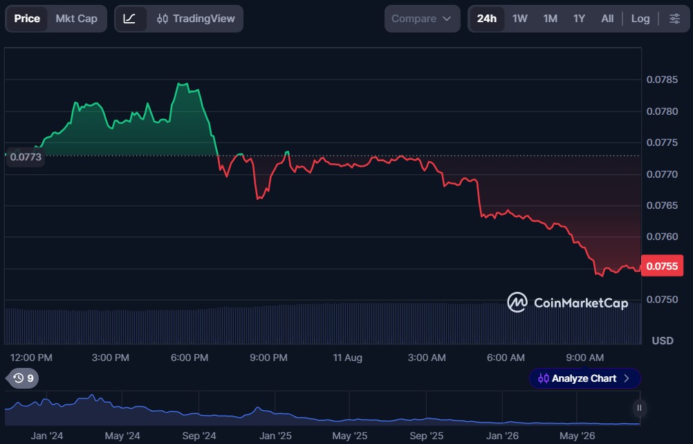Click the history clock badge showing 9
The height and width of the screenshot is (444, 693).
(23, 378)
